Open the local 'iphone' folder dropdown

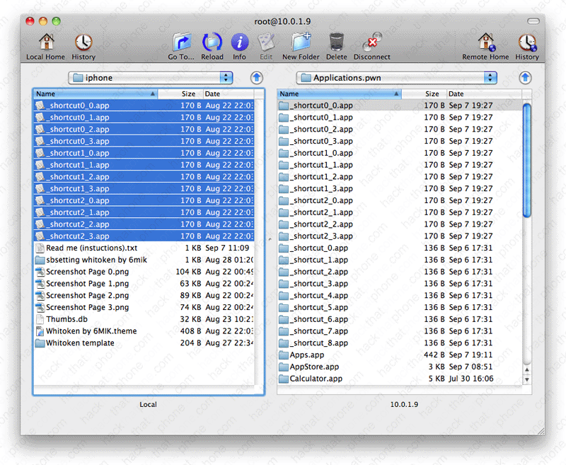tap(151, 78)
